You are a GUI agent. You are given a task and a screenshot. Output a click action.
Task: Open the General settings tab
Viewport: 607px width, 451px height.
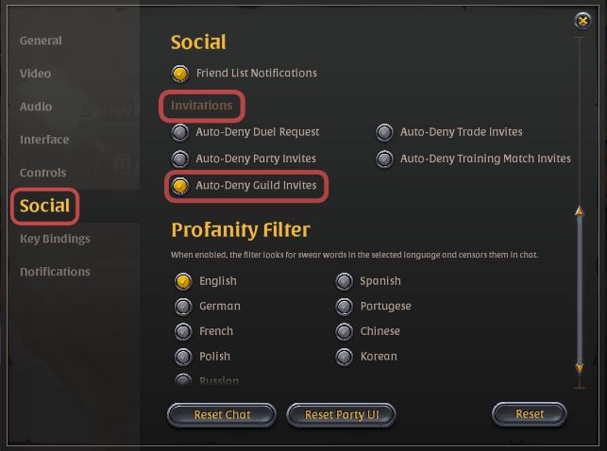click(41, 41)
